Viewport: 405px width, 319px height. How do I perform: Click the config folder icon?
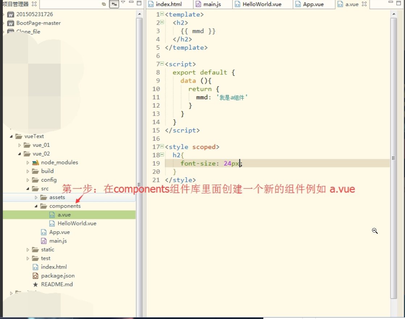[x=35, y=180]
